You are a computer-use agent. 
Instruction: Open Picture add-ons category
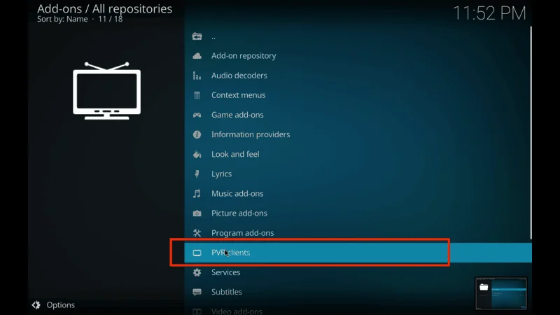pos(358,213)
